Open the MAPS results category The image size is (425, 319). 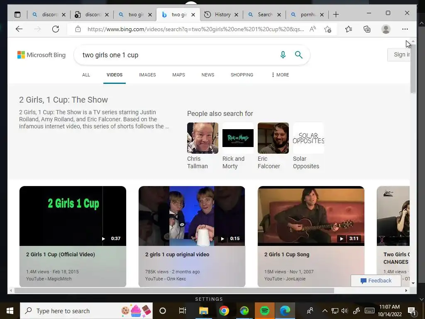click(x=178, y=75)
